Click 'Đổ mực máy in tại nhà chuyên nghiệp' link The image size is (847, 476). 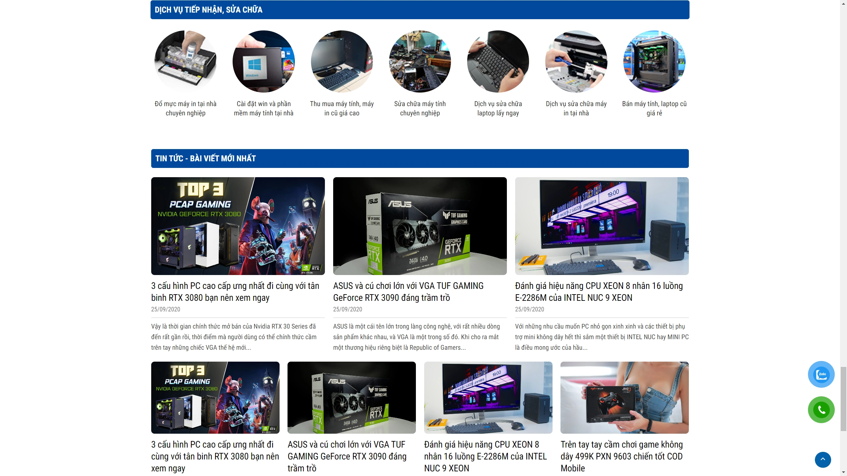click(x=186, y=108)
